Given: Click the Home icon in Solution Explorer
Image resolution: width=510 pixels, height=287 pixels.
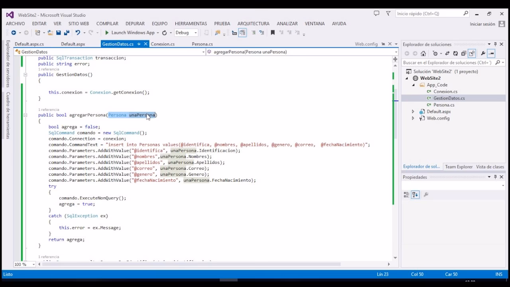Looking at the screenshot, I should click(423, 53).
